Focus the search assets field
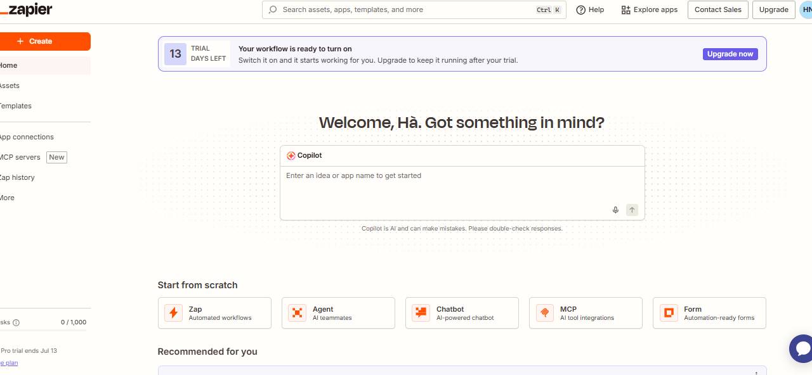The image size is (812, 375). (414, 10)
